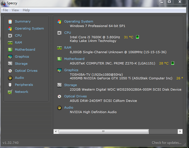Viewport: 189px width, 148px height.
Task: Select Summary in the sidebar
Action: (23, 21)
